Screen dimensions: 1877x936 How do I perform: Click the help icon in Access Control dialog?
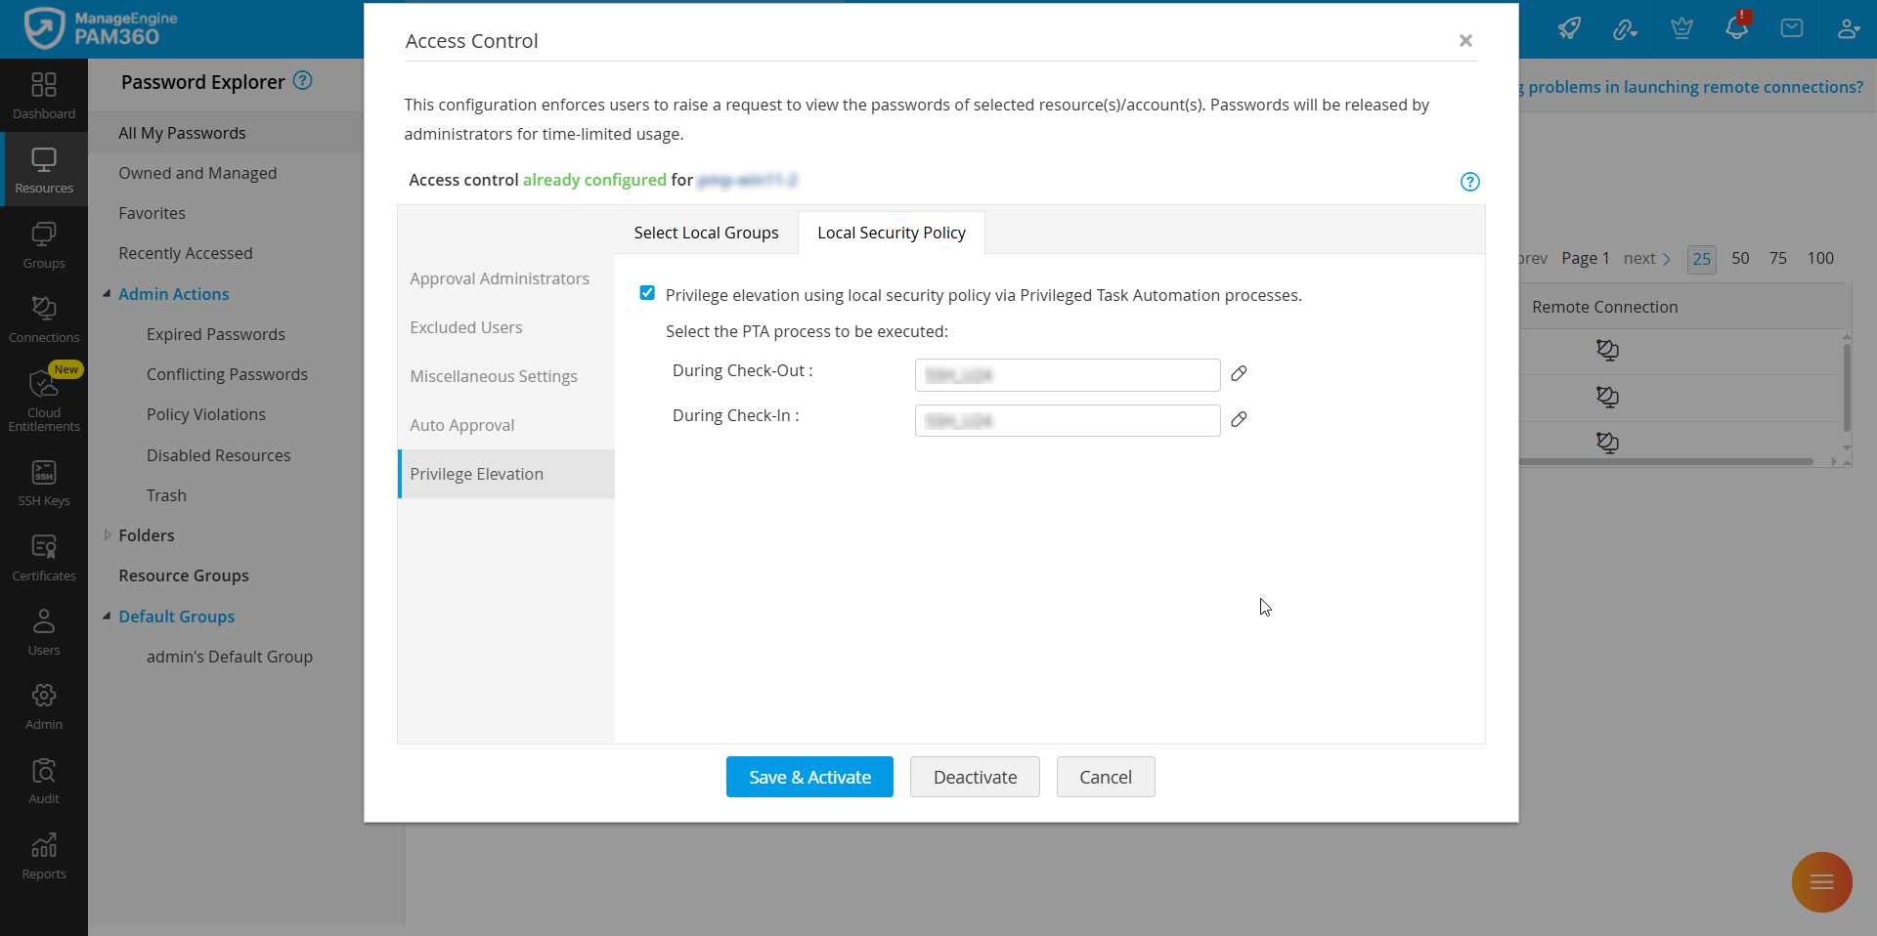point(1469,182)
